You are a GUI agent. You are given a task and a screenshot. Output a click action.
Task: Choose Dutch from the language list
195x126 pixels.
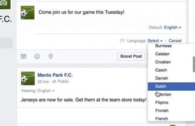pos(171,86)
